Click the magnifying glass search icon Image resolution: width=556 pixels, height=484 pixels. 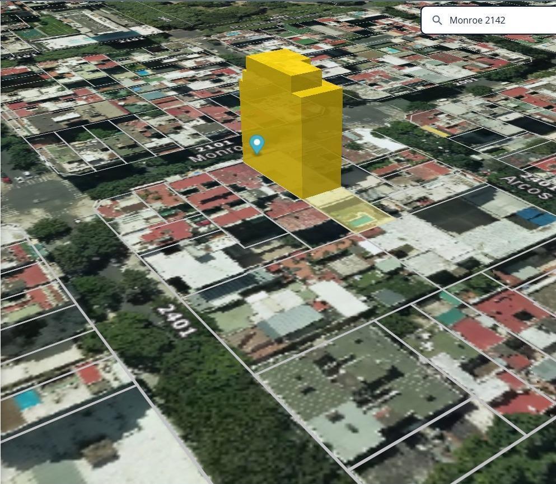point(437,20)
